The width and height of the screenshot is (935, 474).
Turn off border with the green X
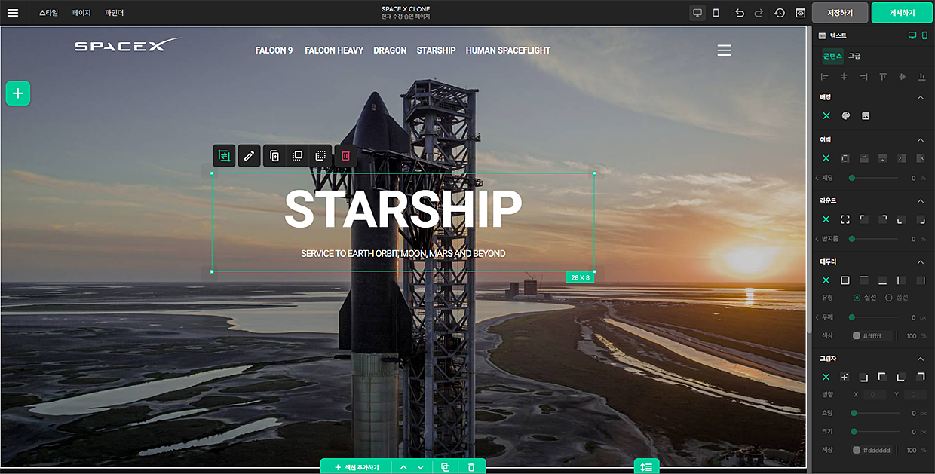coord(826,280)
